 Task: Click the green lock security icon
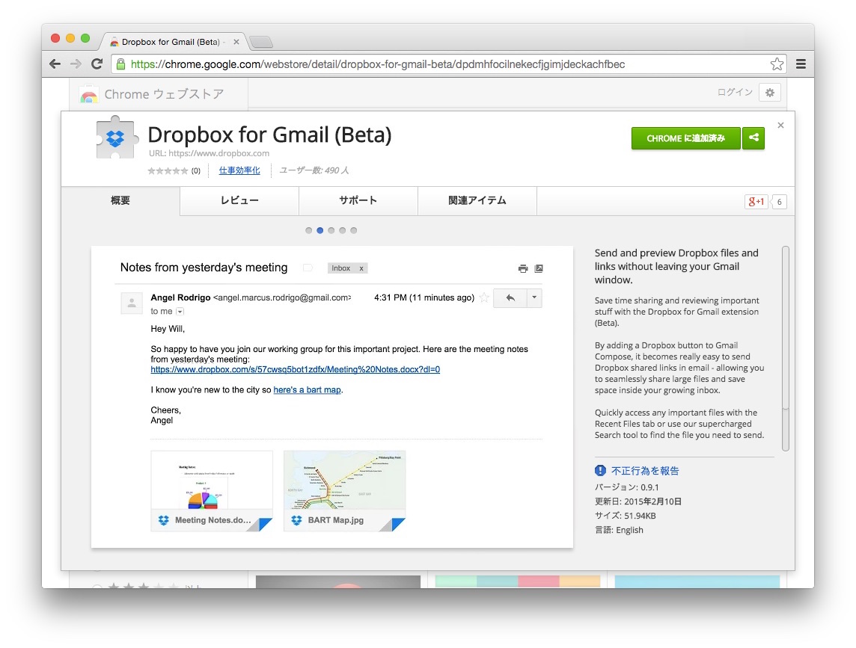click(120, 64)
